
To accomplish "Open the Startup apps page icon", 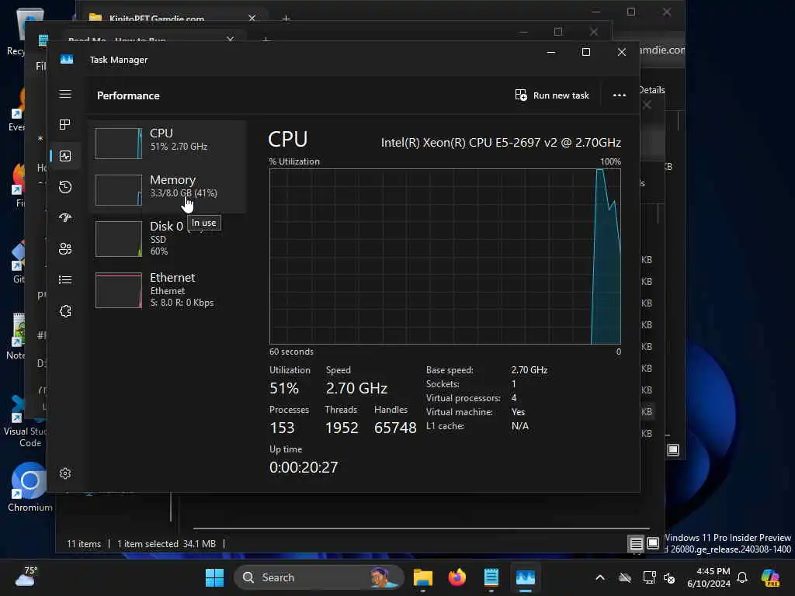I will 65,218.
